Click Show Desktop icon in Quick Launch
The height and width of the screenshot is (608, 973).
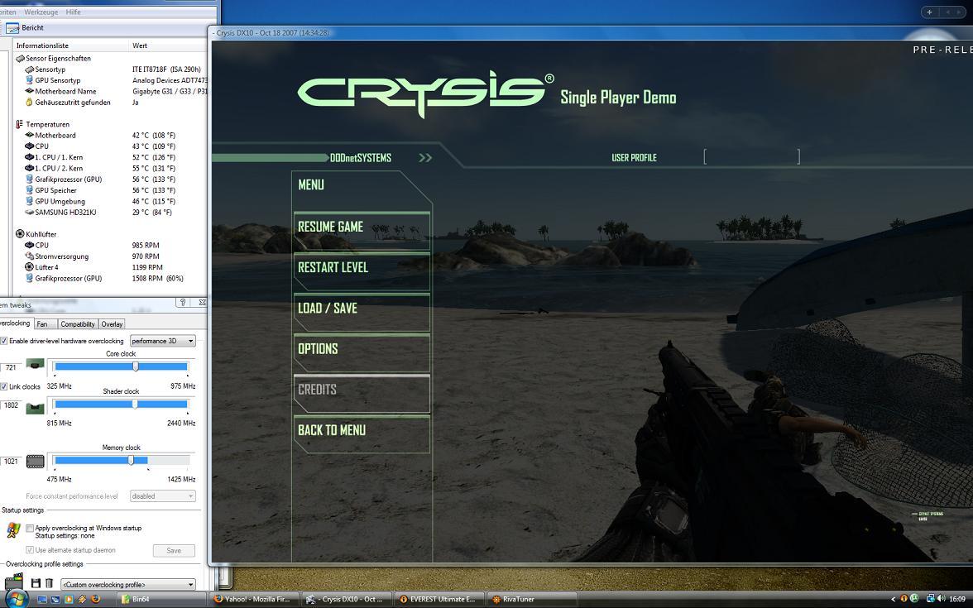click(42, 599)
